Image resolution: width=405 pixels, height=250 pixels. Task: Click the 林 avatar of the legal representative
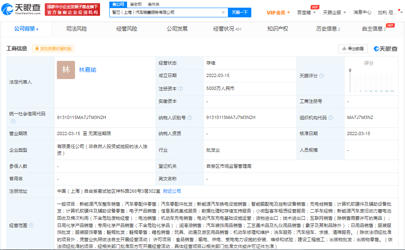tap(66, 70)
